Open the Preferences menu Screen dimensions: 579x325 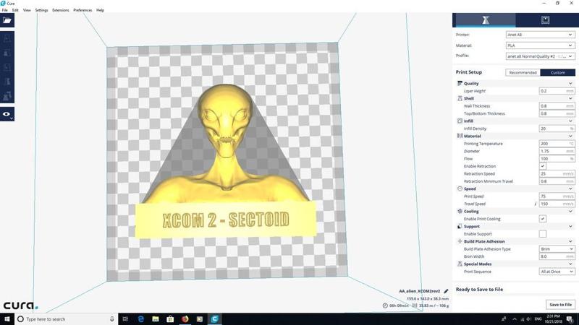pos(83,10)
